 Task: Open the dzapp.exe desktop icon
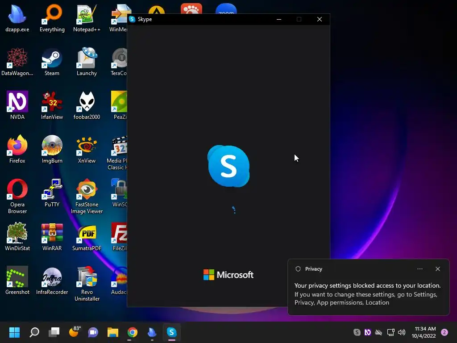(17, 18)
